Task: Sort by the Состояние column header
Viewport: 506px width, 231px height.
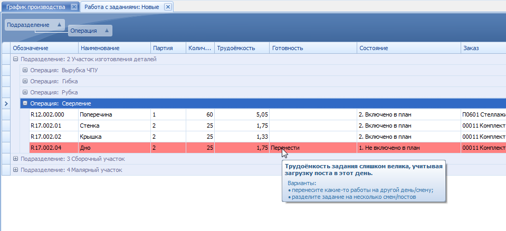Action: pyautogui.click(x=409, y=48)
